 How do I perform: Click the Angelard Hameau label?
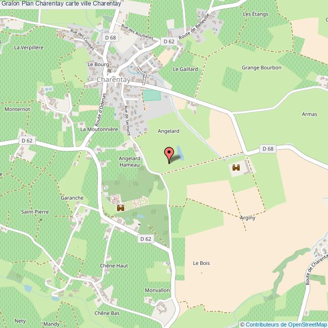click(x=130, y=161)
